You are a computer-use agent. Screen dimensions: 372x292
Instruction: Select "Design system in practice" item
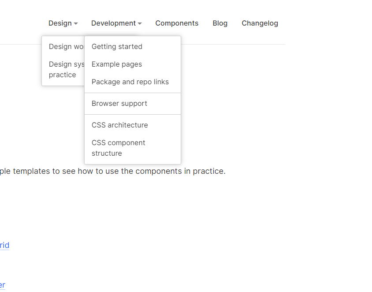(x=64, y=69)
